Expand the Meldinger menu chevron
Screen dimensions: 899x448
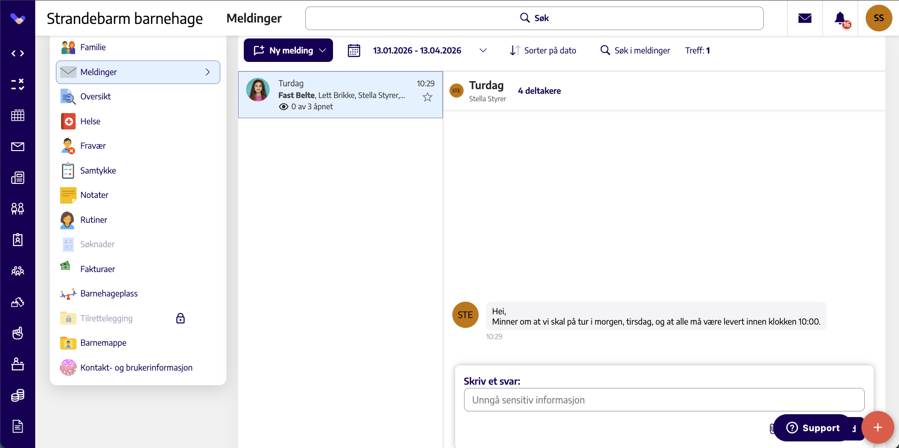click(x=208, y=72)
